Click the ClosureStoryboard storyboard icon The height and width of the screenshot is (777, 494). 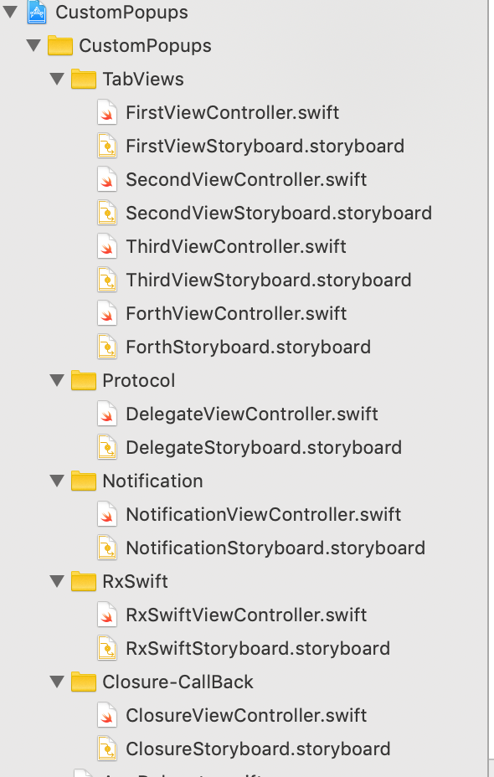click(x=106, y=748)
